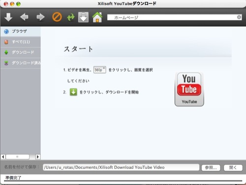Refresh the page with the green arrows
The image size is (246, 185).
click(71, 17)
